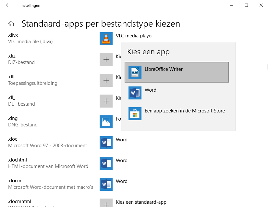Select 'Een app zoeken in de Microsoft Store'

(x=177, y=114)
